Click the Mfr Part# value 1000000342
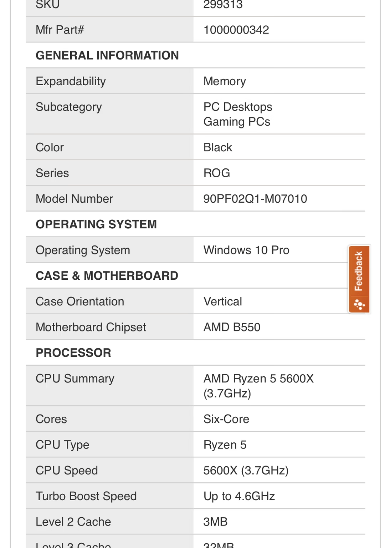 click(x=236, y=30)
